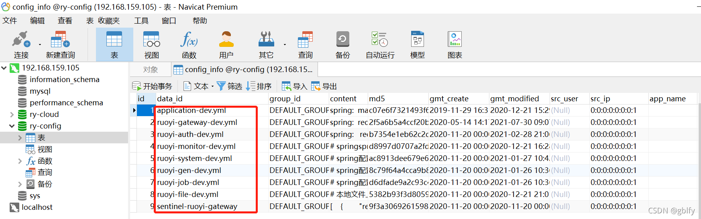Select the ruoyi-file-dev.yml cell
The image size is (701, 219).
[x=212, y=195]
